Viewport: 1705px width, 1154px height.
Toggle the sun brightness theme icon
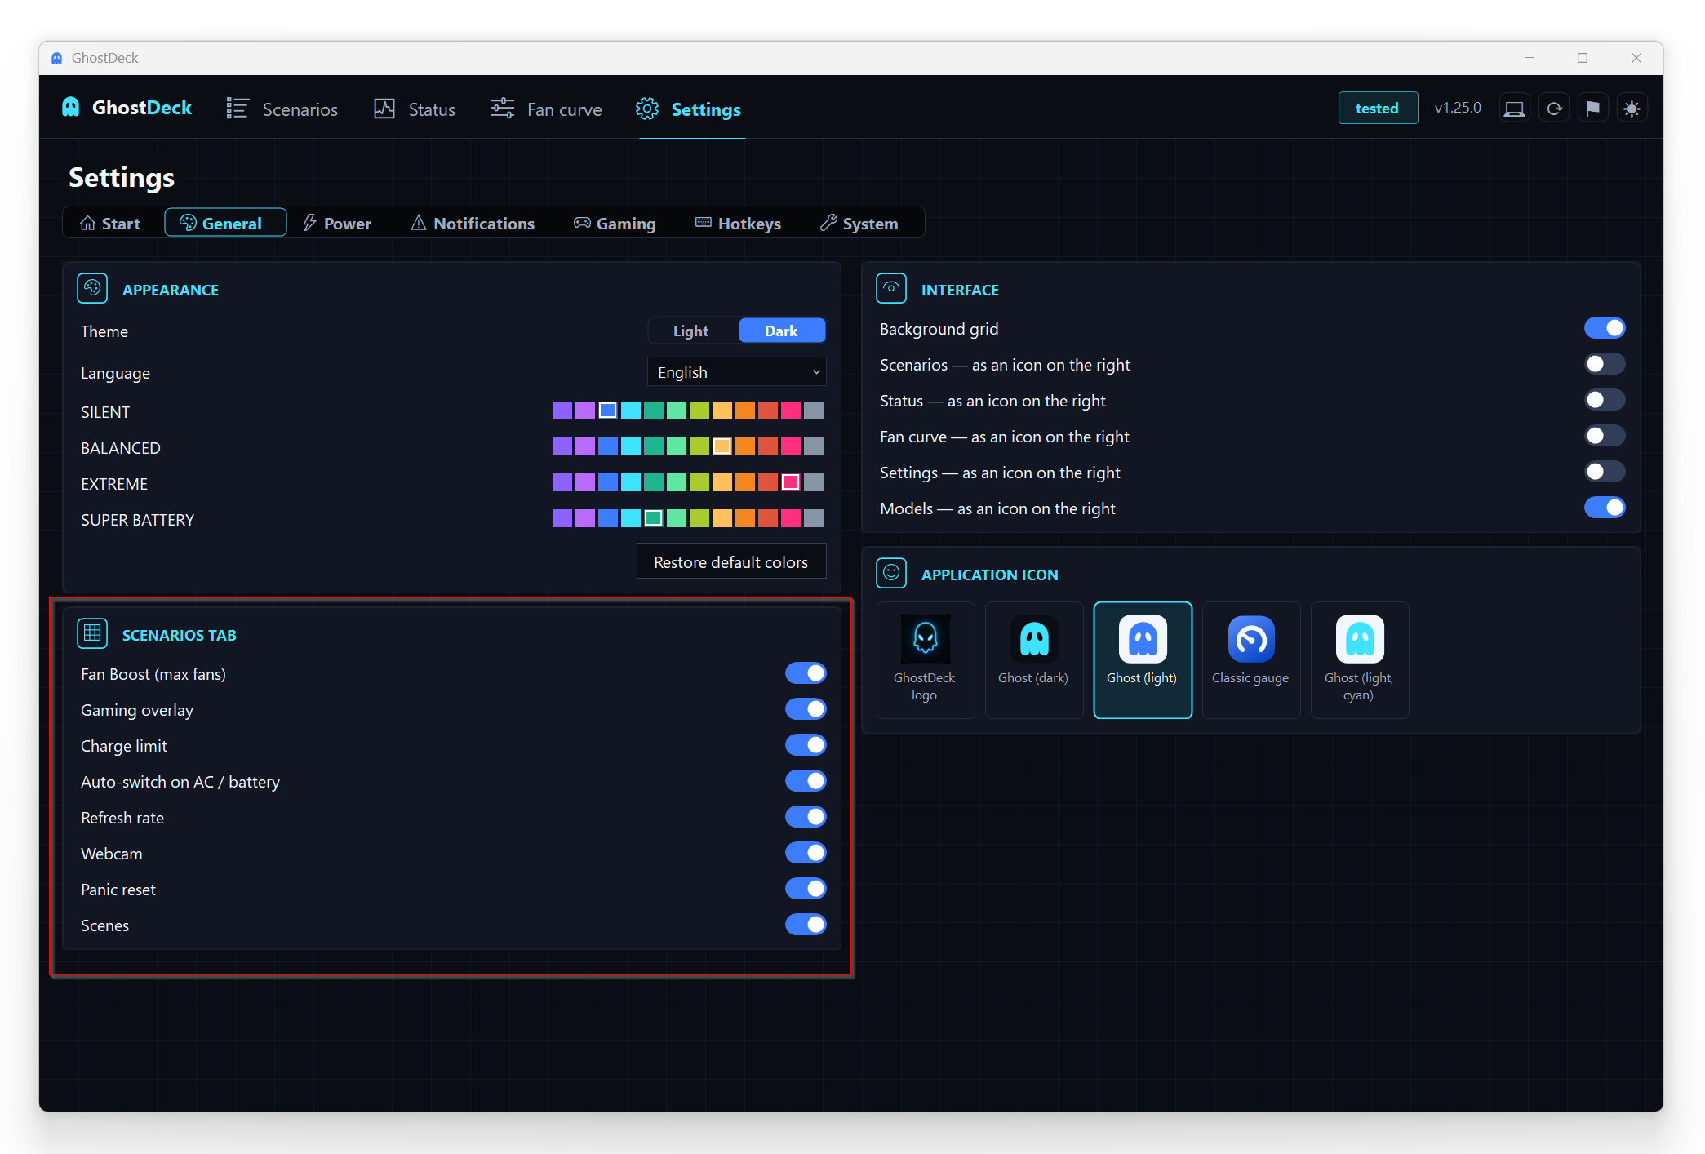[x=1632, y=109]
